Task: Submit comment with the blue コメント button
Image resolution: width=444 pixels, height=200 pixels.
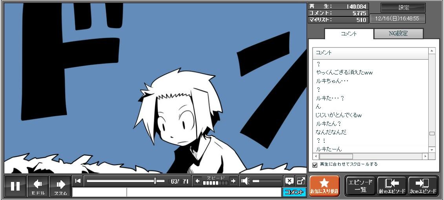Action: pyautogui.click(x=294, y=192)
